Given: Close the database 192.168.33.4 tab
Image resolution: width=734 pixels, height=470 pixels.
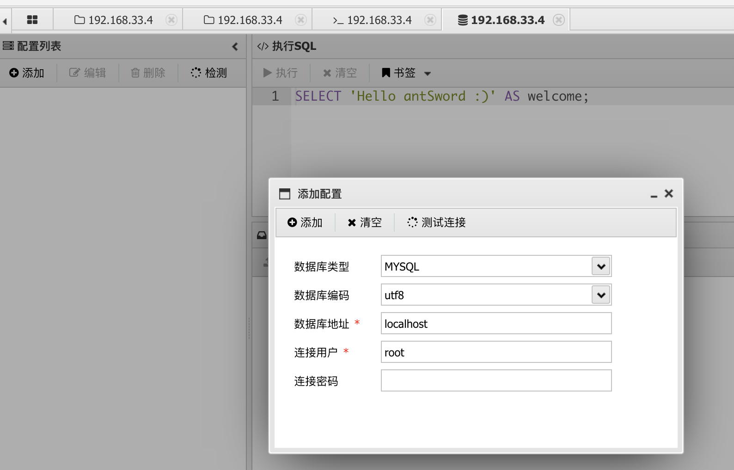Looking at the screenshot, I should pyautogui.click(x=559, y=20).
